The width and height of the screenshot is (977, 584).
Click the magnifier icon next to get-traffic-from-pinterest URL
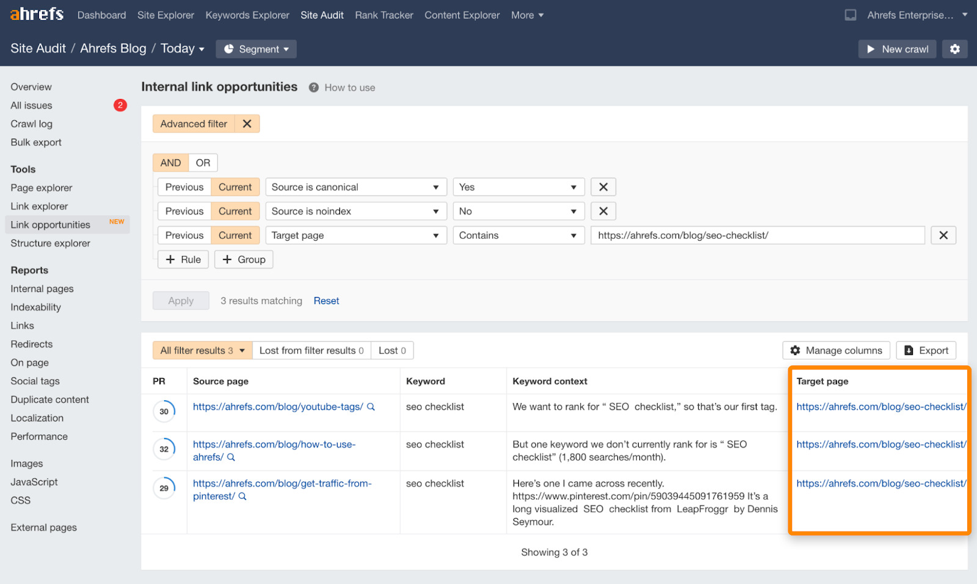pyautogui.click(x=242, y=497)
